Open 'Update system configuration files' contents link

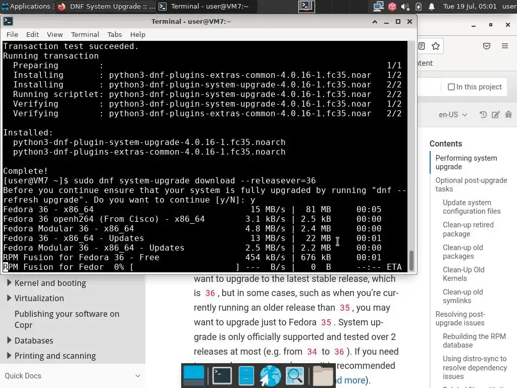[x=472, y=207]
